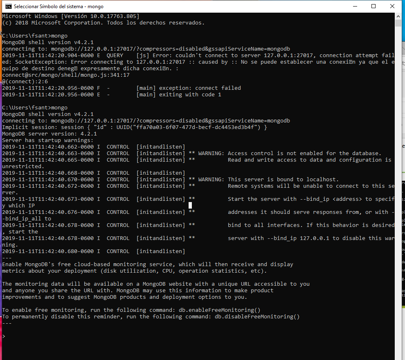The height and width of the screenshot is (360, 405).
Task: Click the vertical scrollbar thumb
Action: click(x=398, y=23)
